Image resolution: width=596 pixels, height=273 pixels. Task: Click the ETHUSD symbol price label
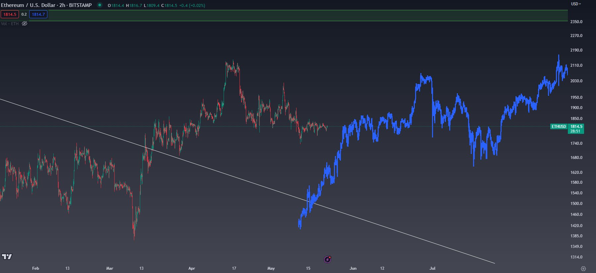pos(559,127)
